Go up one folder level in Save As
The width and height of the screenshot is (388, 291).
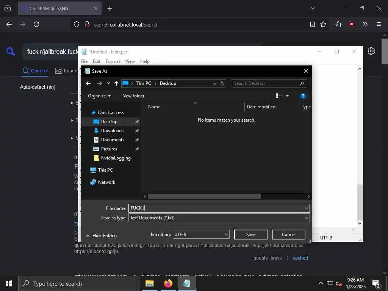tap(116, 83)
